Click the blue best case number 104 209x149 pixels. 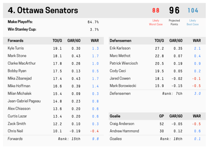tap(193, 10)
